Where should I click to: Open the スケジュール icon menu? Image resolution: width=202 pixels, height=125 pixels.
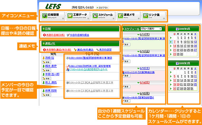[103, 16]
